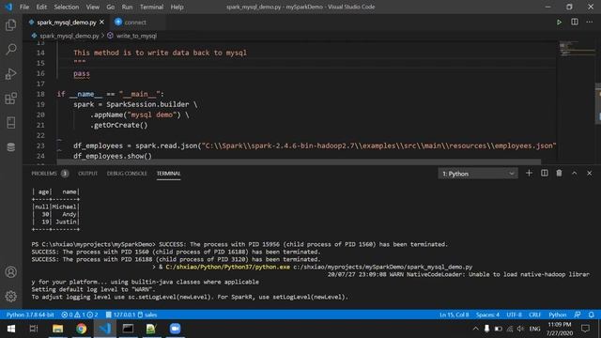The height and width of the screenshot is (338, 601).
Task: Open the Explorer view in activity bar
Action: [10, 25]
